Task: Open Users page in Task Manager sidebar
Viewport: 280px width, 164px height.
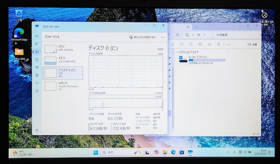Action: coord(37,75)
